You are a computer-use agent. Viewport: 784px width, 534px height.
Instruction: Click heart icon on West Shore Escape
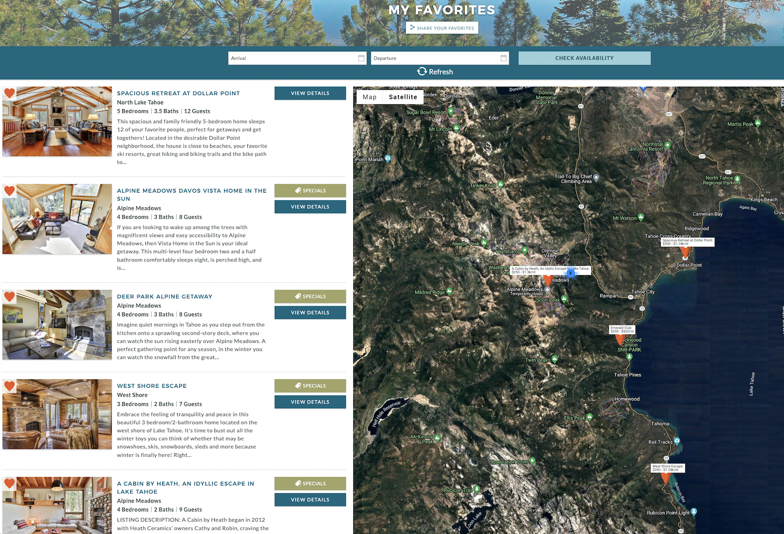9,386
